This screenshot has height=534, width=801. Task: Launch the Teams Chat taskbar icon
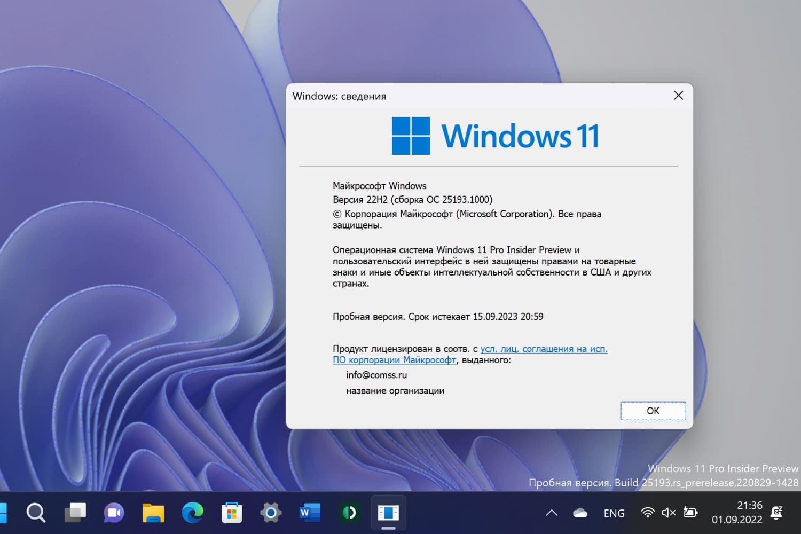pos(114,513)
